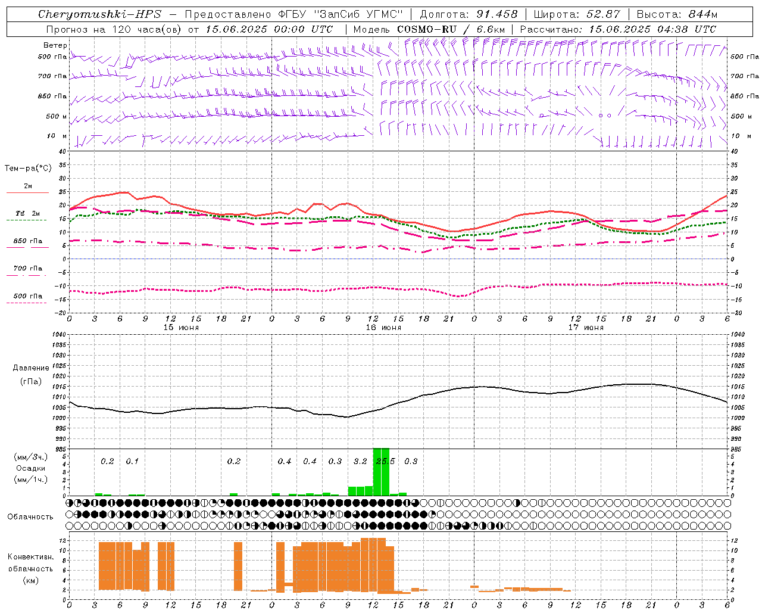The image size is (762, 610).
Task: Select the 2м temperature legend entry
Action: [x=27, y=186]
